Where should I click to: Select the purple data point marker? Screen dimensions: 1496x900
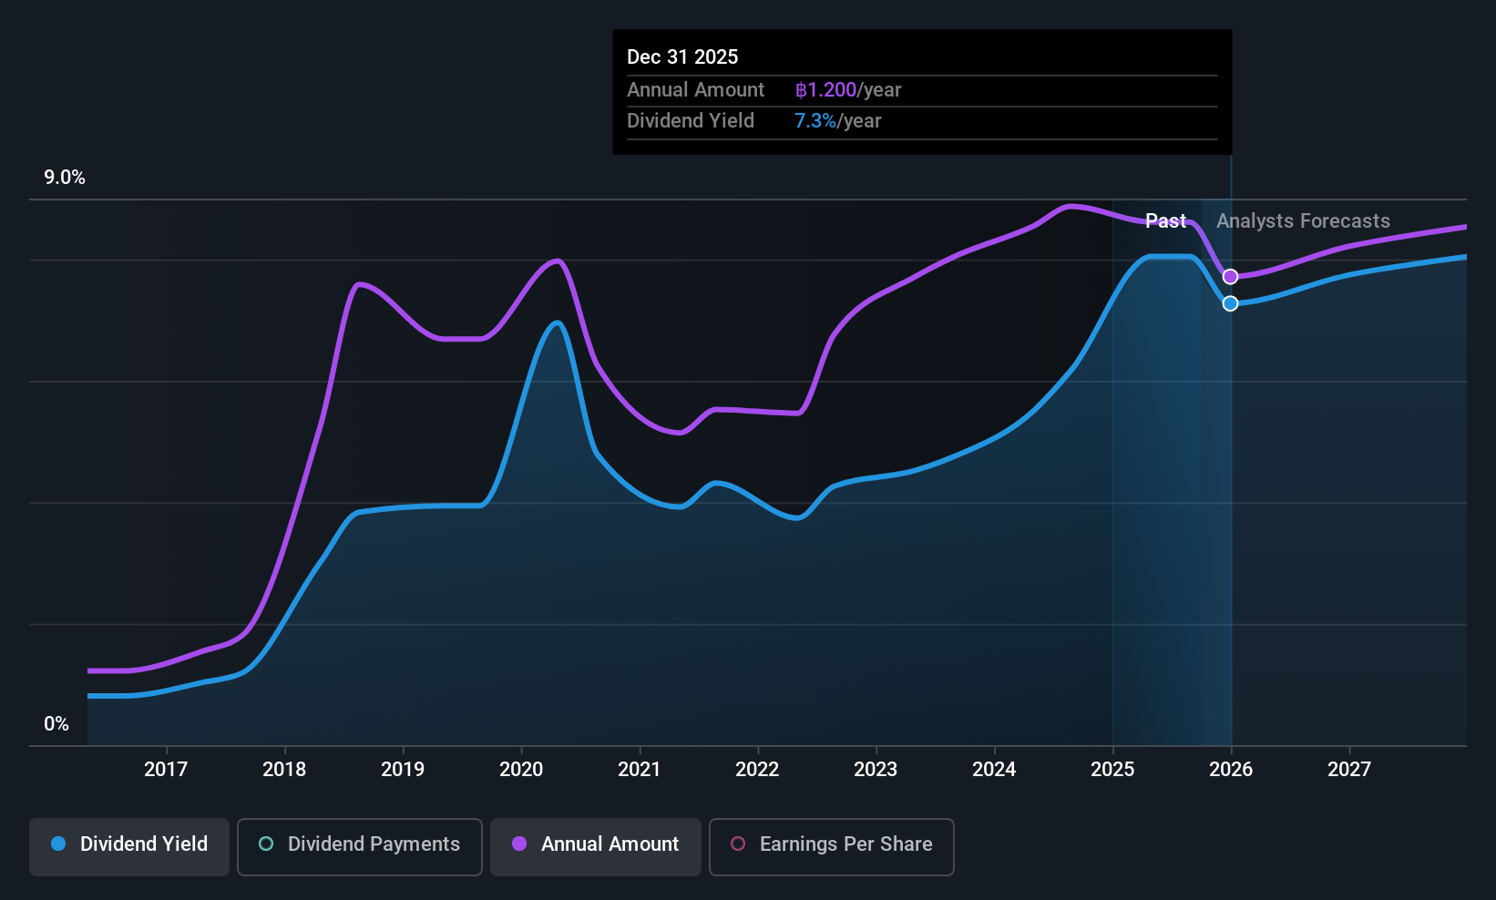pyautogui.click(x=1230, y=277)
